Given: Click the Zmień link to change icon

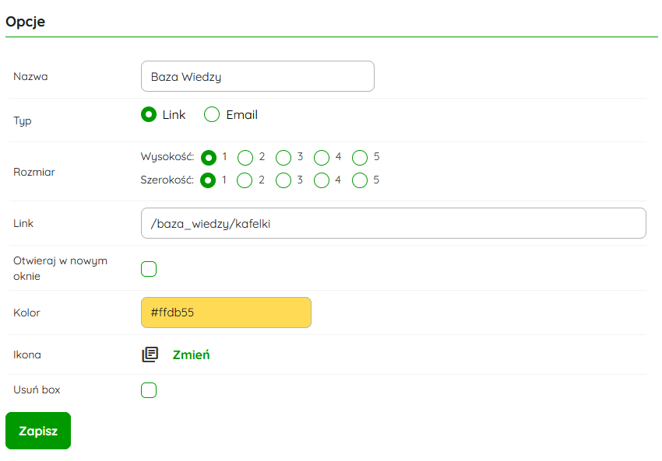Looking at the screenshot, I should [x=191, y=354].
